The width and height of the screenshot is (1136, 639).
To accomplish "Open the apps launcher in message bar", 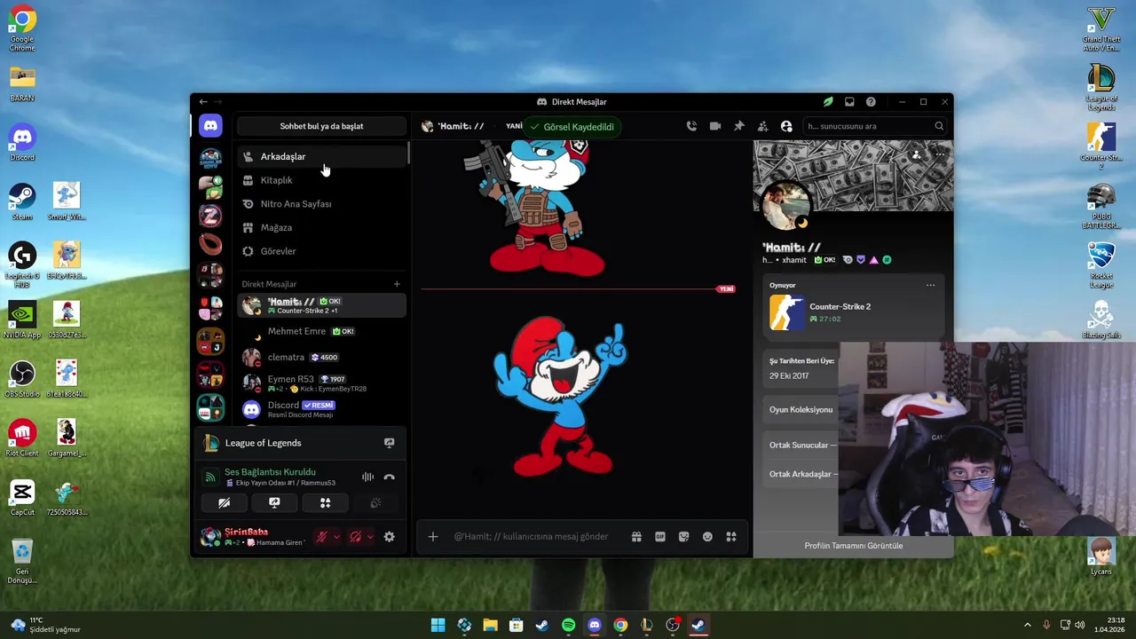I will 731,537.
